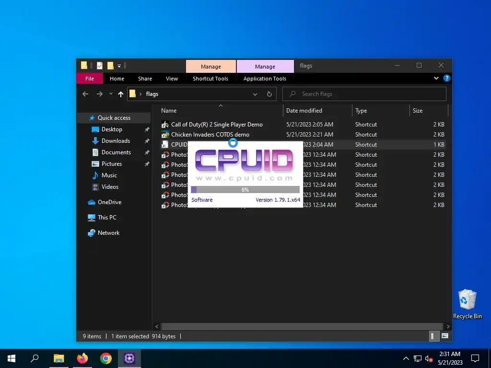Refresh the flags folder
The width and height of the screenshot is (491, 368).
coord(269,94)
